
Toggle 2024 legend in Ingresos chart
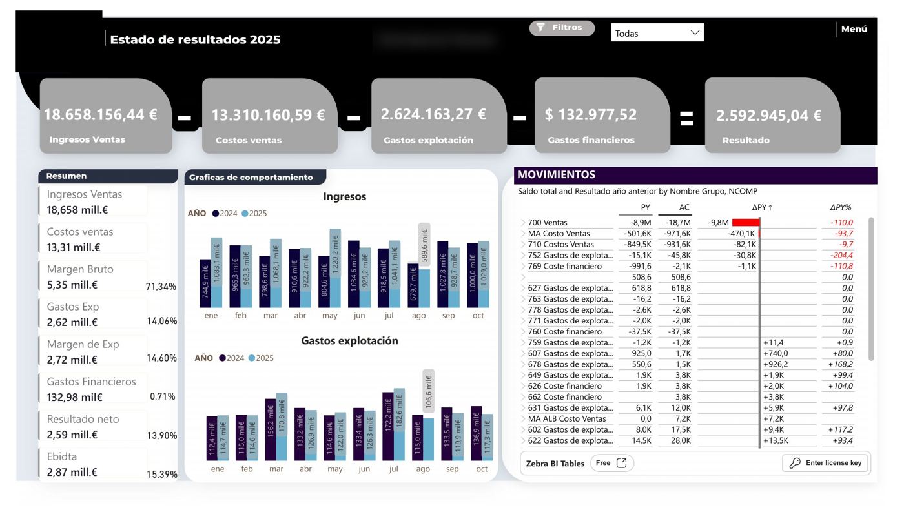[225, 214]
